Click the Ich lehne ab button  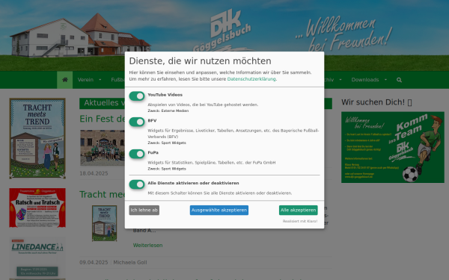(144, 211)
